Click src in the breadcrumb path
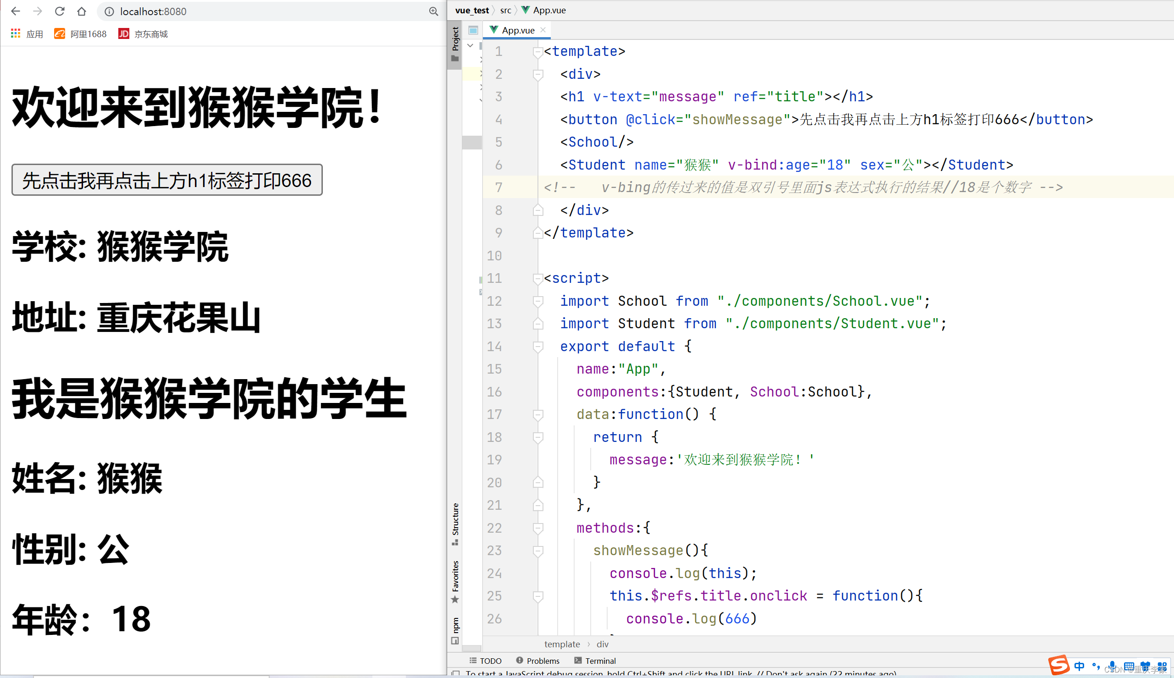1174x678 pixels. (x=505, y=10)
